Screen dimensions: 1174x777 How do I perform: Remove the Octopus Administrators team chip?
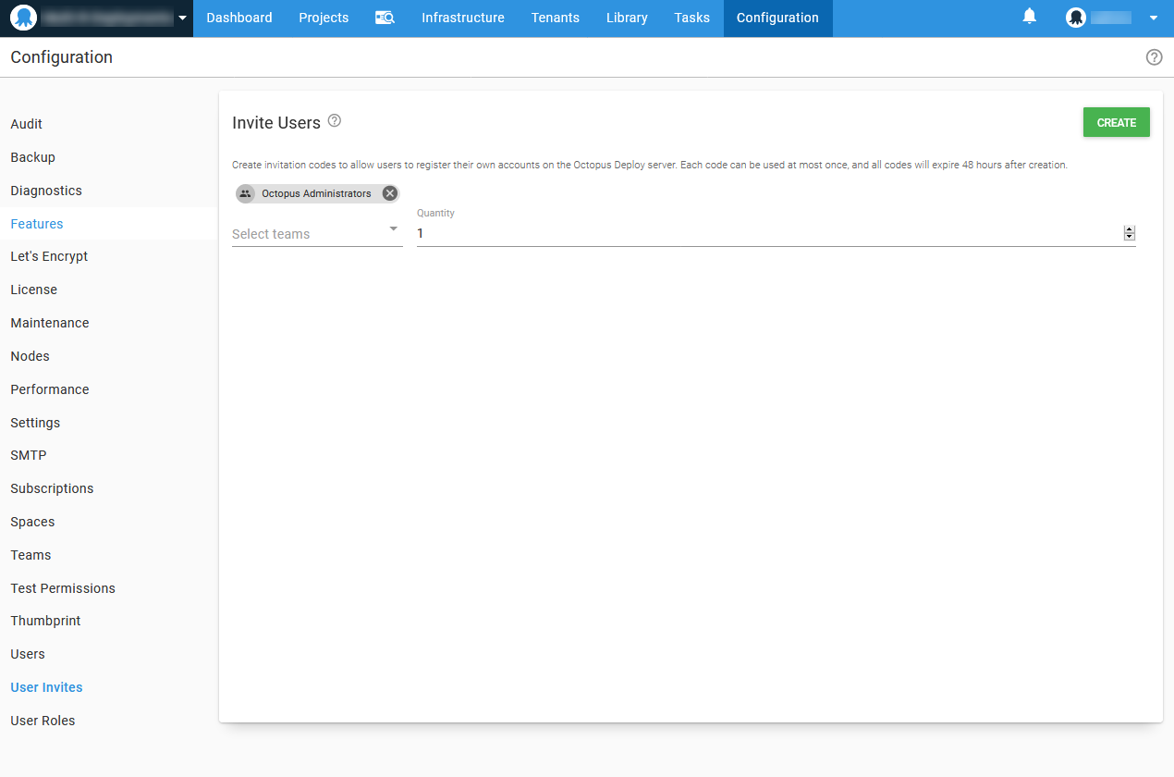click(390, 193)
